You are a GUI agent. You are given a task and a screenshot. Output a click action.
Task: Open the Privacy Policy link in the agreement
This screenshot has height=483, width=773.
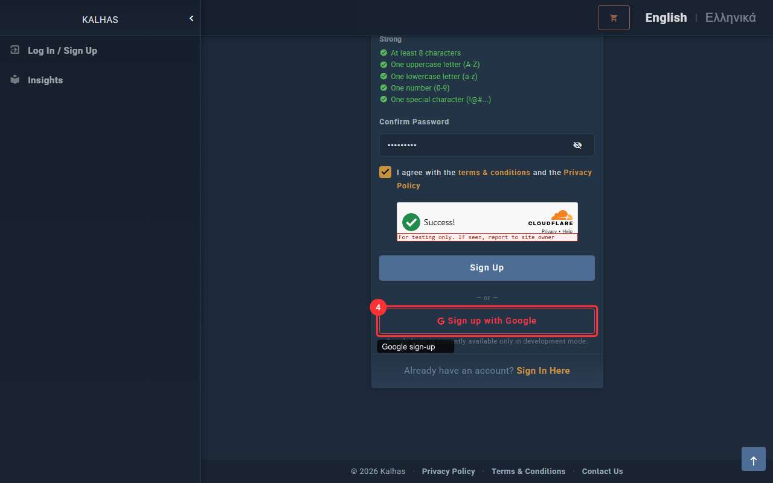coord(577,173)
